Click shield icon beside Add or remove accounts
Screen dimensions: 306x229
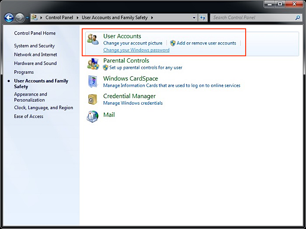pyautogui.click(x=173, y=43)
